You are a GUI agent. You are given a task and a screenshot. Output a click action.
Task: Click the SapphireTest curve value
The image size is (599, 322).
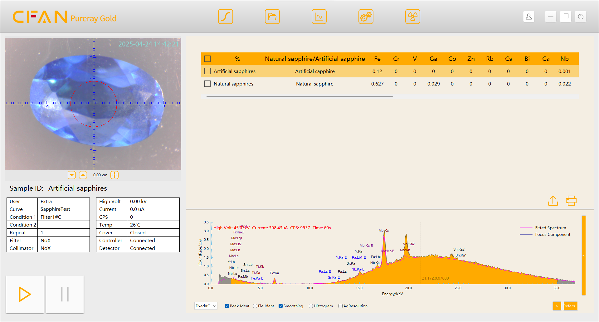click(55, 209)
